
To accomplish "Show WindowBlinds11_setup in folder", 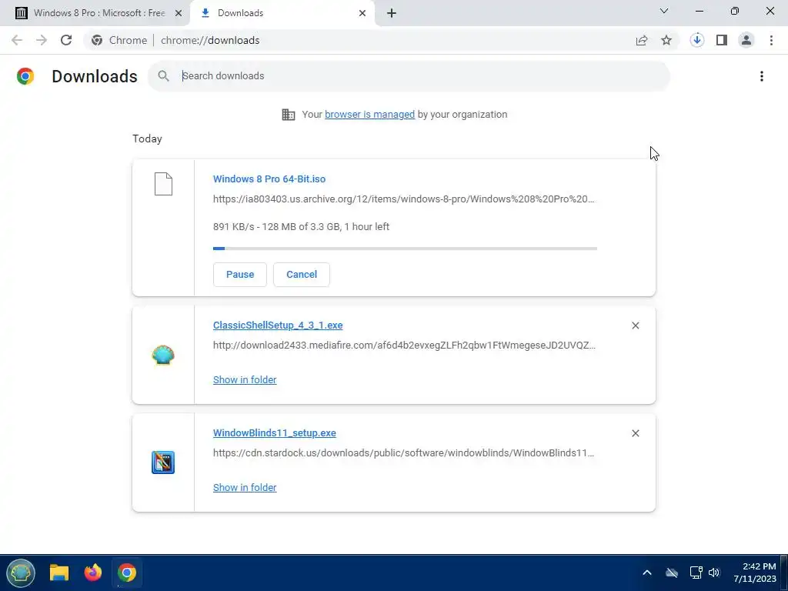I will (x=245, y=487).
